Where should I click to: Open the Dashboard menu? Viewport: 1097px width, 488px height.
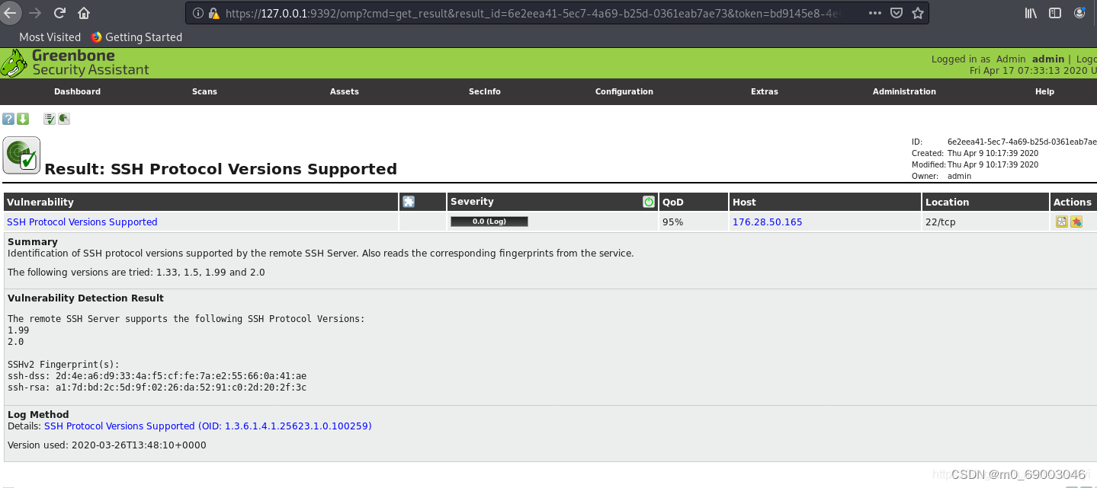pyautogui.click(x=77, y=91)
